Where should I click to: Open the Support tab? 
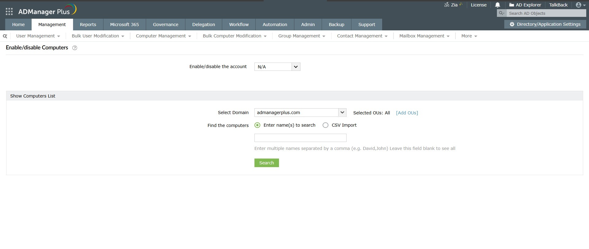[367, 25]
